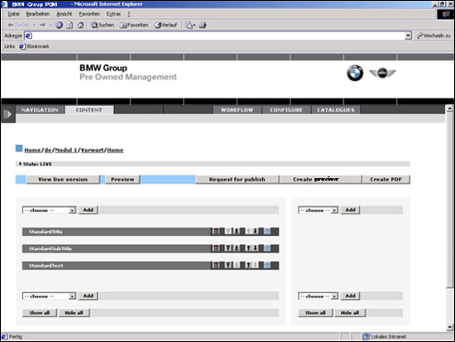
Task: Expand the State: LIVE section
Action: pyautogui.click(x=20, y=164)
